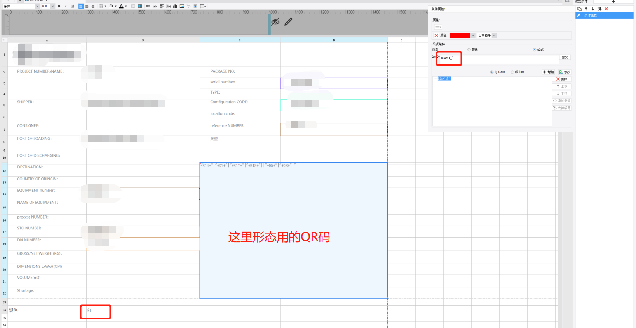The image size is (636, 328).
Task: Align cell text right
Action: tap(92, 6)
